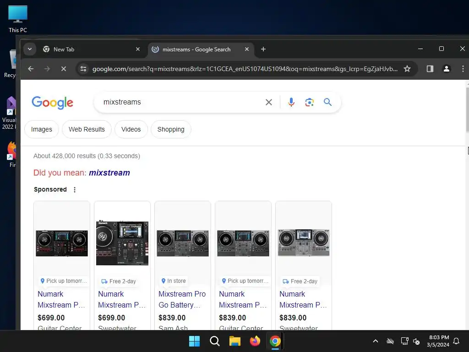Click the $839.00 price under Mixstream Pro Go
469x352 pixels.
pyautogui.click(x=172, y=318)
